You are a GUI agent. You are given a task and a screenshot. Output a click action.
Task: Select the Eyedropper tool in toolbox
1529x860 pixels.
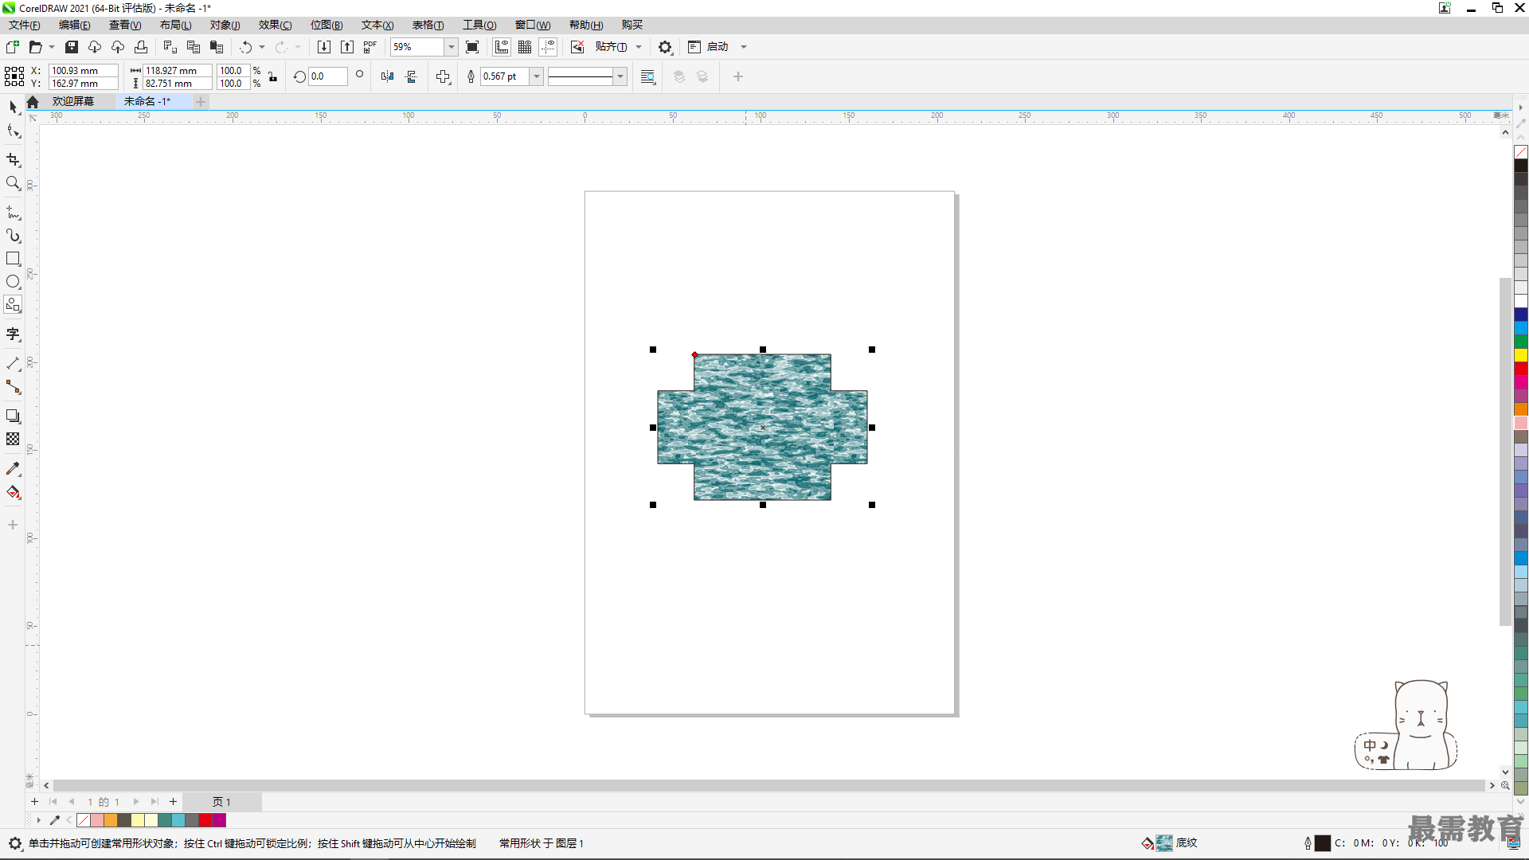tap(13, 469)
